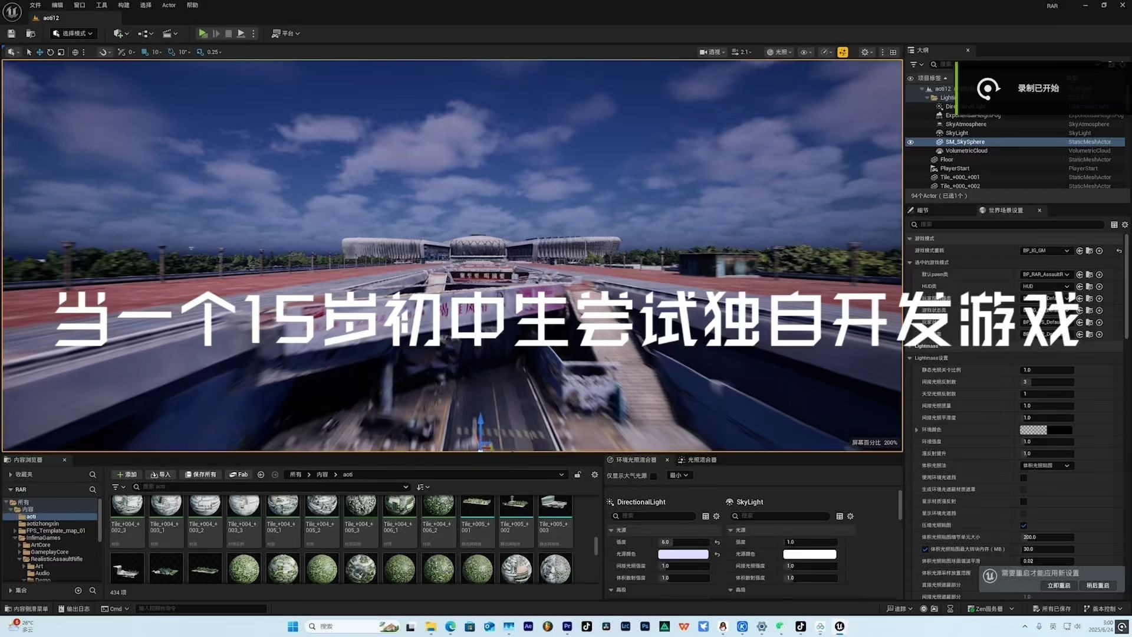Open the 编辑 menu
Viewport: 1132px width, 637px height.
click(57, 5)
